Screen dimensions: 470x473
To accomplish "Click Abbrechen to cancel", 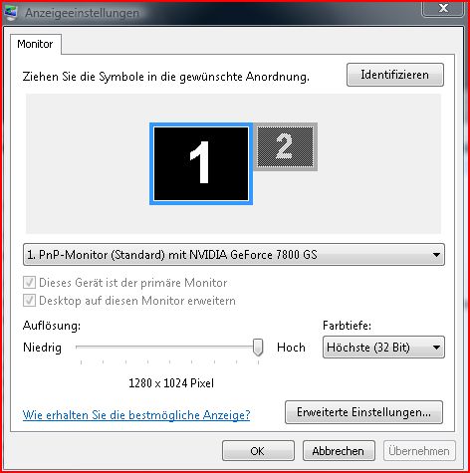I will [339, 451].
